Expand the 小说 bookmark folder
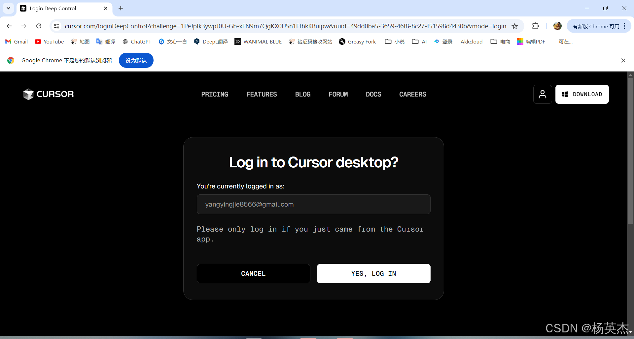Viewport: 634px width, 339px height. 395,42
